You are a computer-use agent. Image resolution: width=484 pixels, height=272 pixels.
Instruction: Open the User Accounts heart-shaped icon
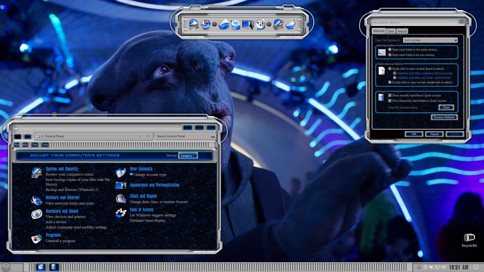tap(121, 173)
